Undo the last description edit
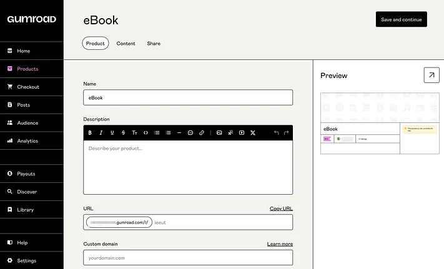 pos(277,133)
